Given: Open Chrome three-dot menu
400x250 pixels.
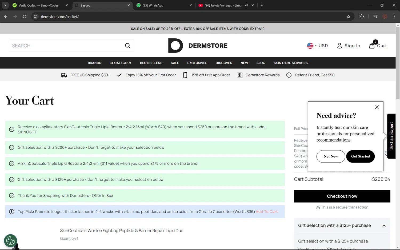Looking at the screenshot, I should 394,17.
